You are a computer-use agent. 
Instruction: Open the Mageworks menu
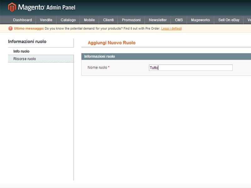tap(200, 20)
